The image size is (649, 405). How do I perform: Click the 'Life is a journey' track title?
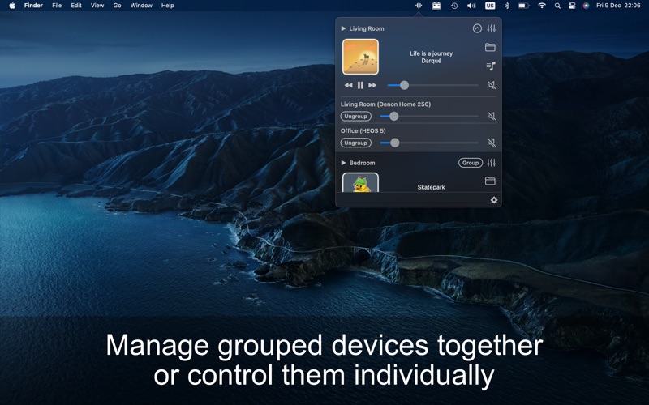[431, 53]
